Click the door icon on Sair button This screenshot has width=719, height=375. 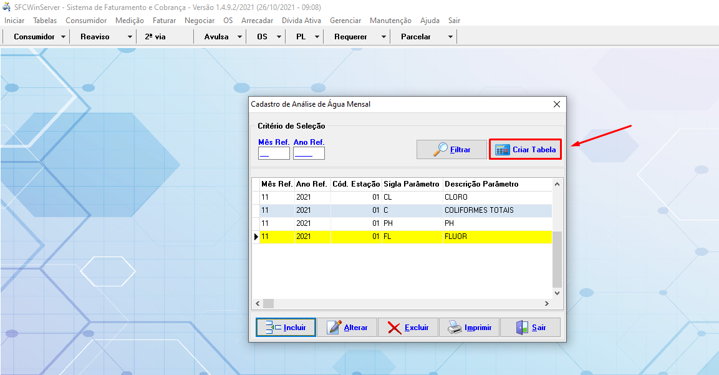pyautogui.click(x=522, y=328)
